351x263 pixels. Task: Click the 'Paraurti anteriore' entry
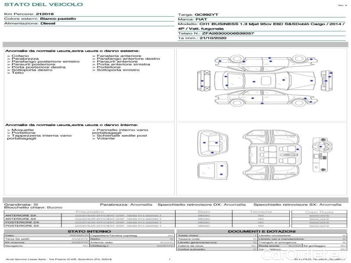115,61
